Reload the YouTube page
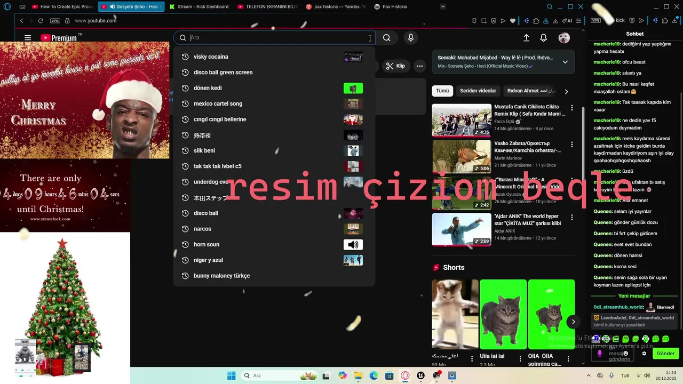 click(x=41, y=21)
